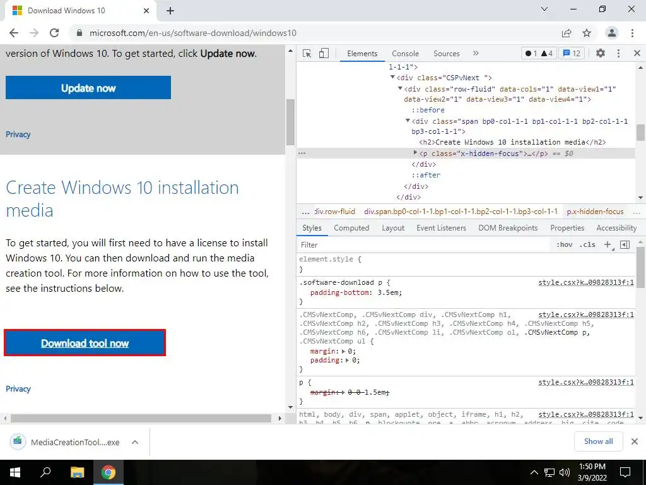Add a new style rule

[608, 244]
